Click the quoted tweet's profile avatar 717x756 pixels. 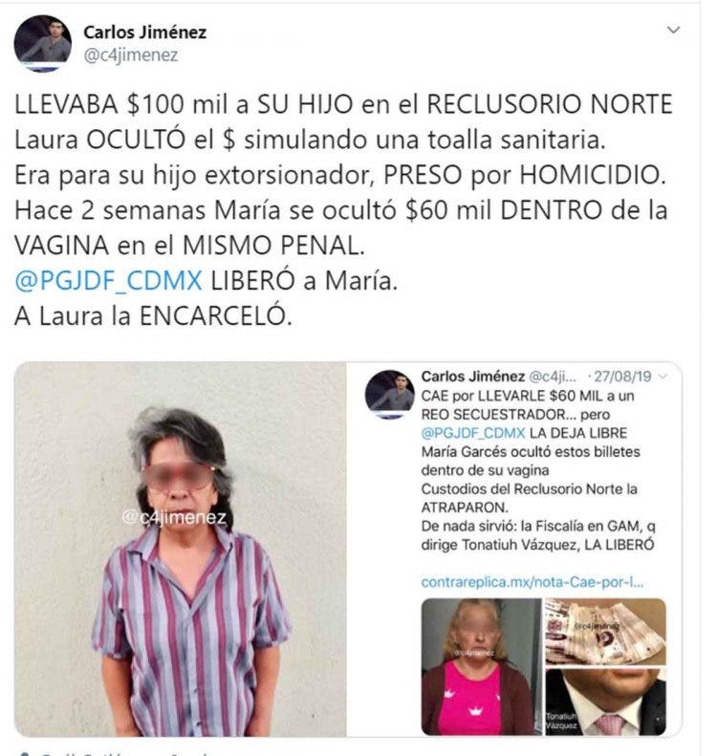tap(390, 395)
